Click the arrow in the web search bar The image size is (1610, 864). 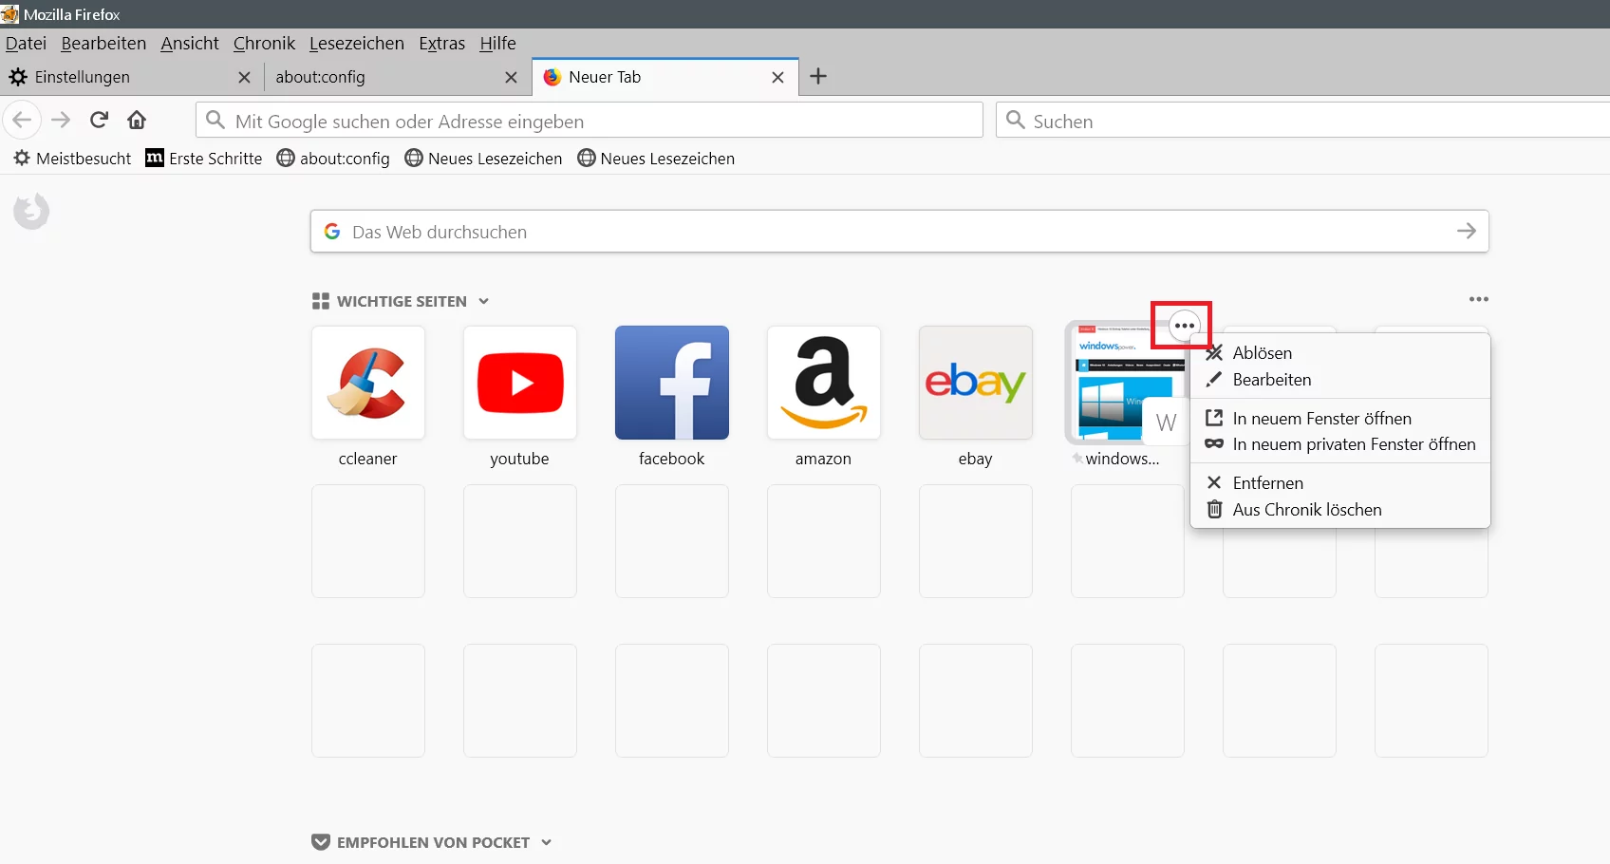click(x=1467, y=231)
